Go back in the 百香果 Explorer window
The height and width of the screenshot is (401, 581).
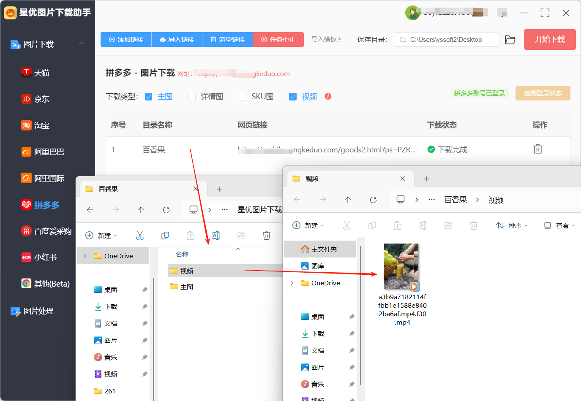90,210
